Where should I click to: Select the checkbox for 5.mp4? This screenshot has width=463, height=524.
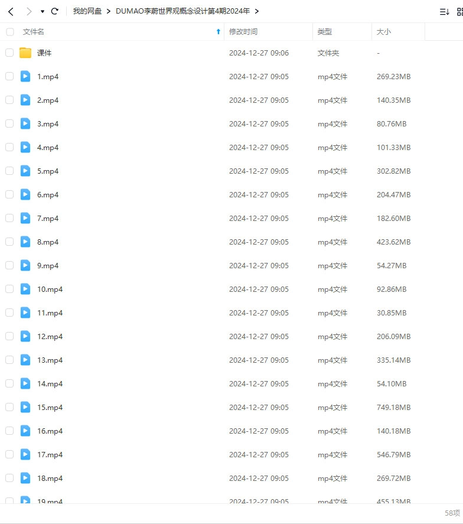tap(9, 171)
